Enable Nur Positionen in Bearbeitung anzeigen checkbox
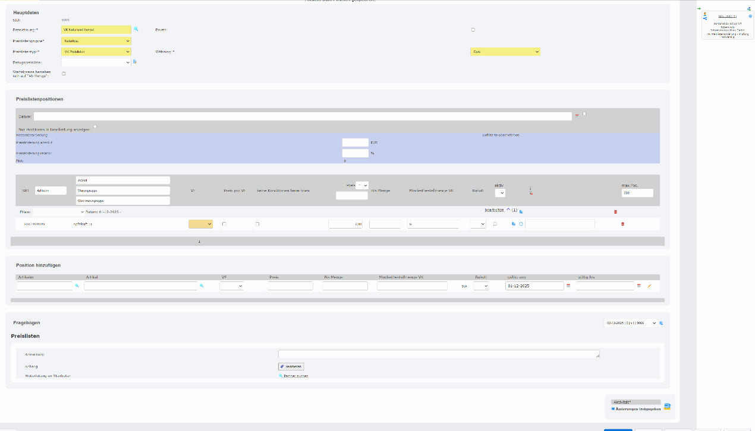The image size is (755, 431). tap(95, 126)
